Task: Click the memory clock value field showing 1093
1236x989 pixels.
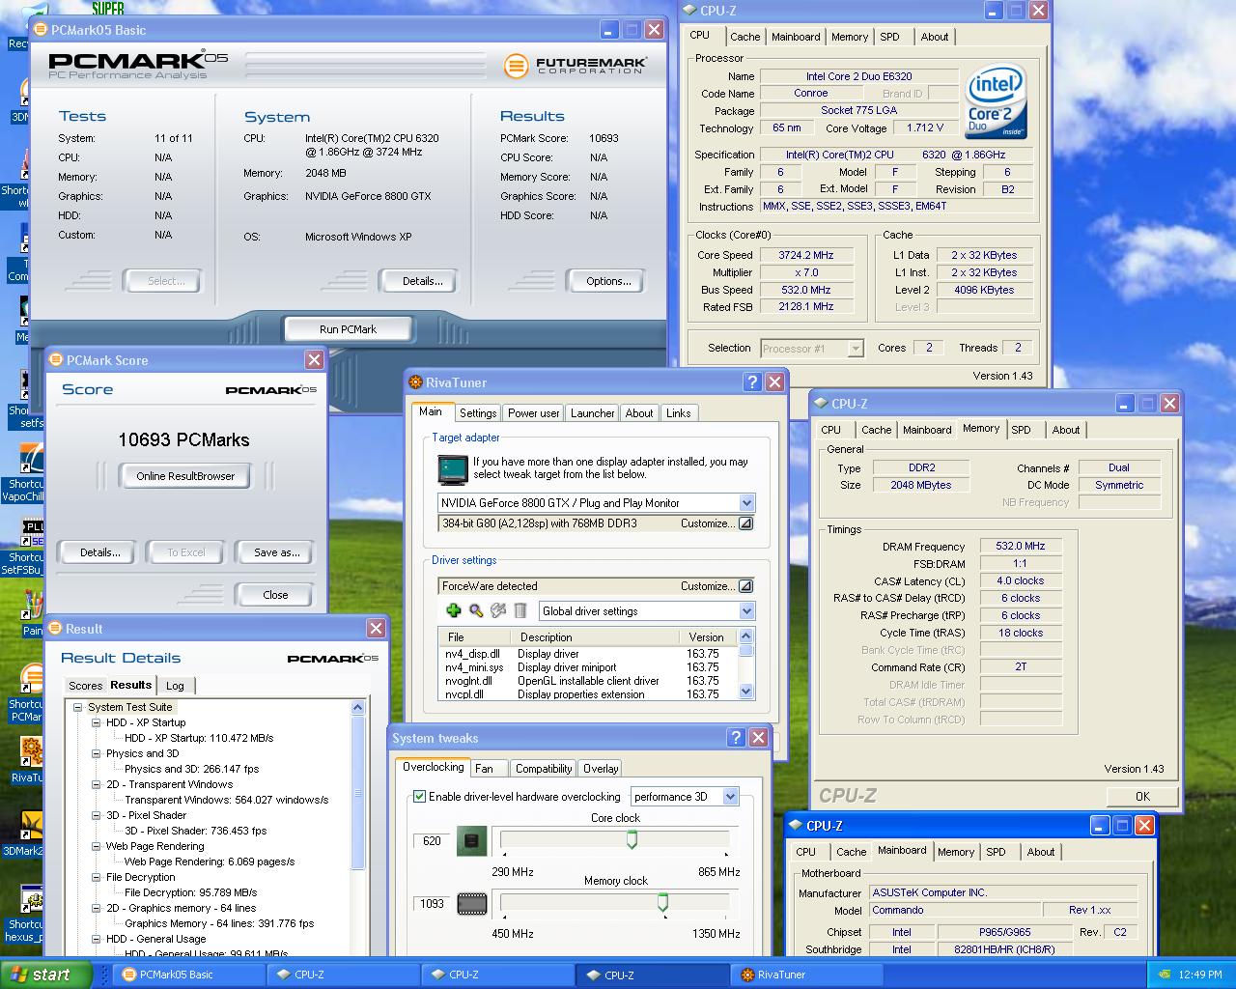Action: click(432, 904)
